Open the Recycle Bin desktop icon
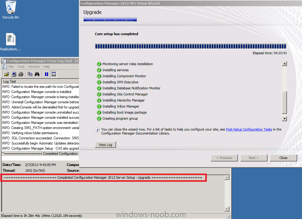This screenshot has height=219, width=302. (x=11, y=10)
